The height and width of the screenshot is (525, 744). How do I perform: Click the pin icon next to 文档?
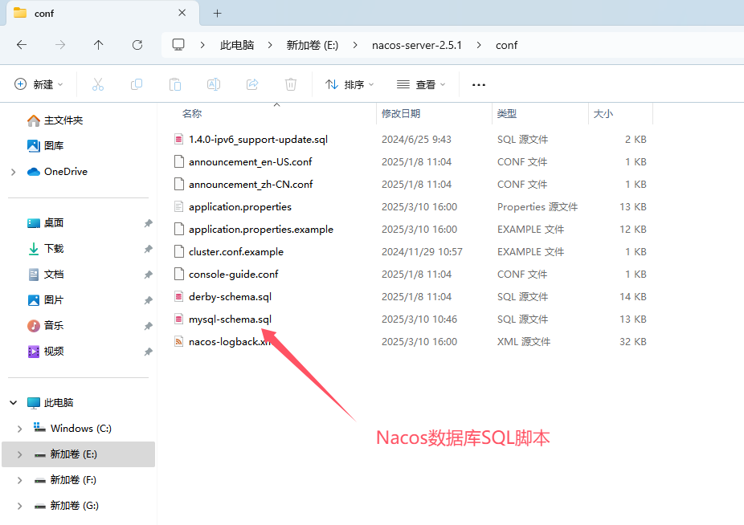tap(149, 274)
